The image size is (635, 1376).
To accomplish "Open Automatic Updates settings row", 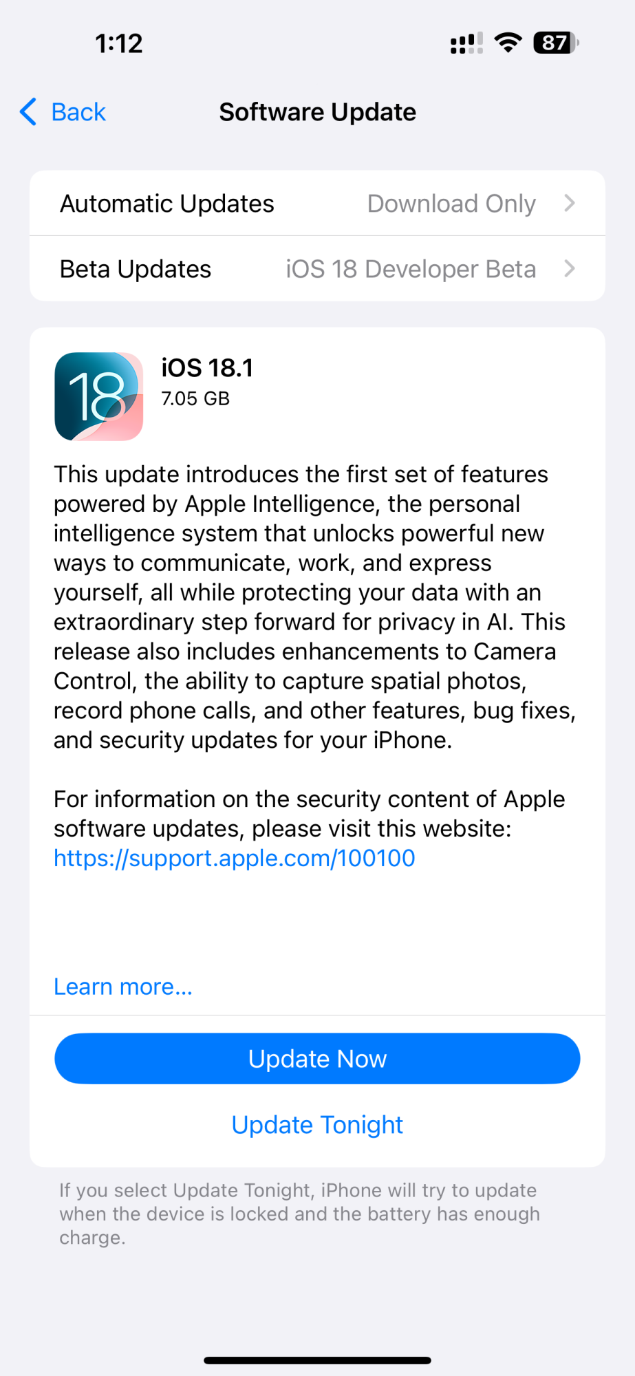I will 317,203.
